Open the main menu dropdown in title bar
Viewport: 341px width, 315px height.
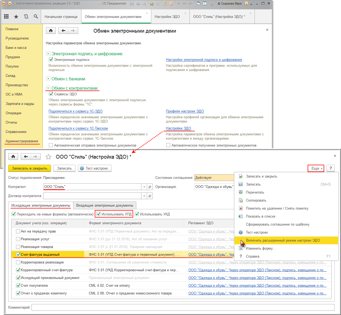point(10,3)
